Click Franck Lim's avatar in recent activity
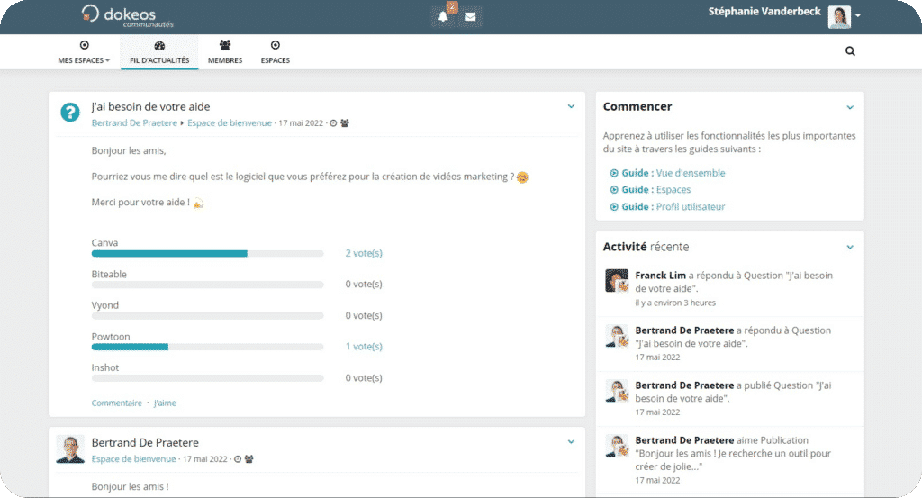This screenshot has height=498, width=922. [x=617, y=280]
